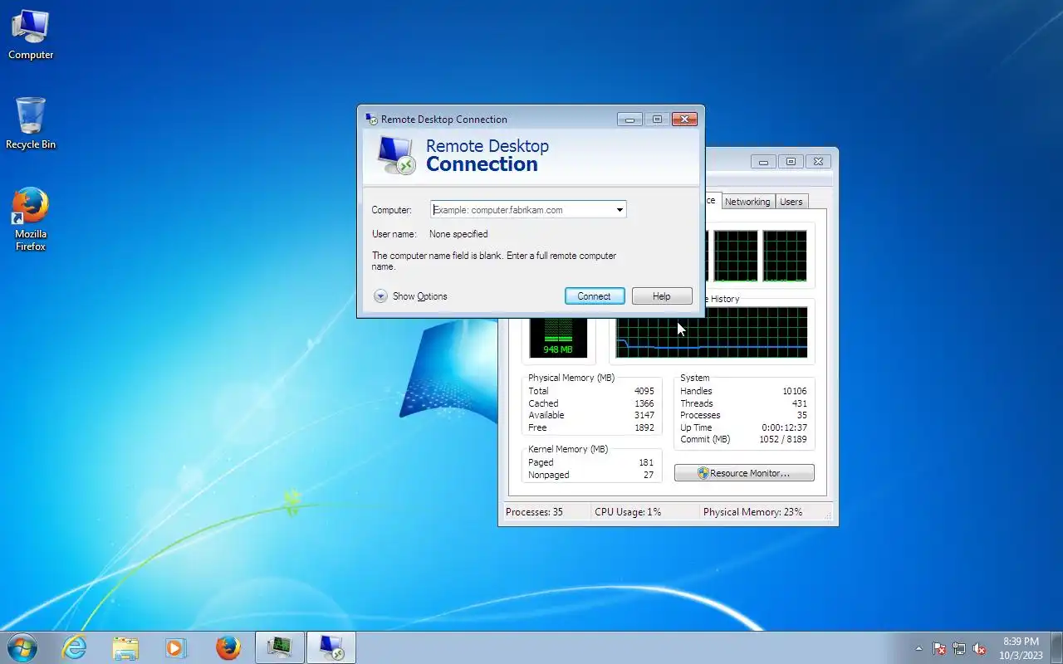Open the Computer name dropdown arrow
Screen dimensions: 1063x664
pyautogui.click(x=620, y=210)
